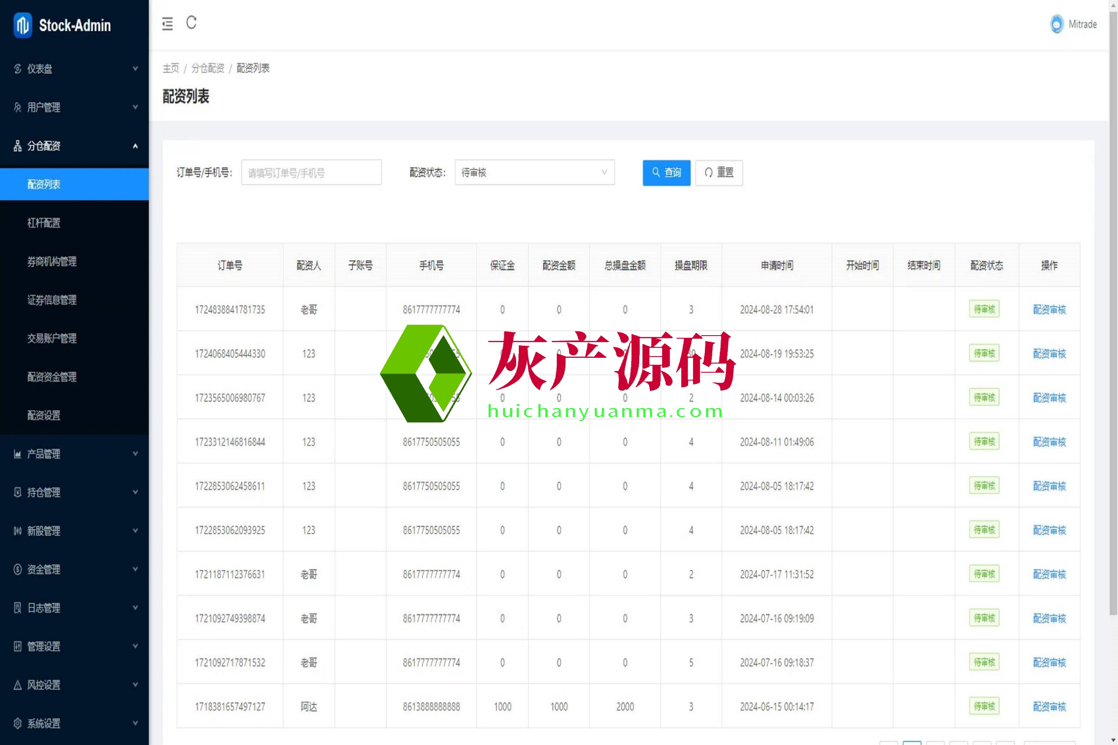
Task: Expand the 产品管理 sidebar menu
Action: click(74, 454)
